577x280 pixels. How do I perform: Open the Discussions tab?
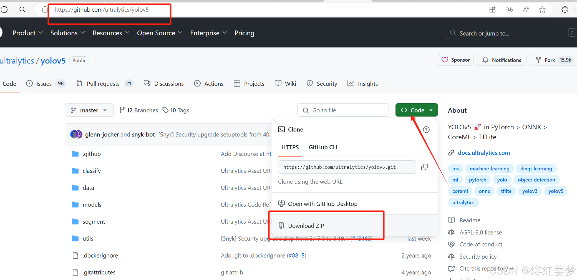pos(164,84)
